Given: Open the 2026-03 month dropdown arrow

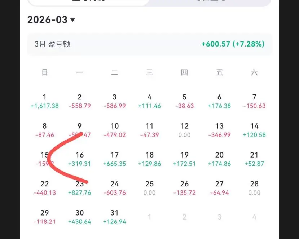Looking at the screenshot, I should (x=72, y=20).
